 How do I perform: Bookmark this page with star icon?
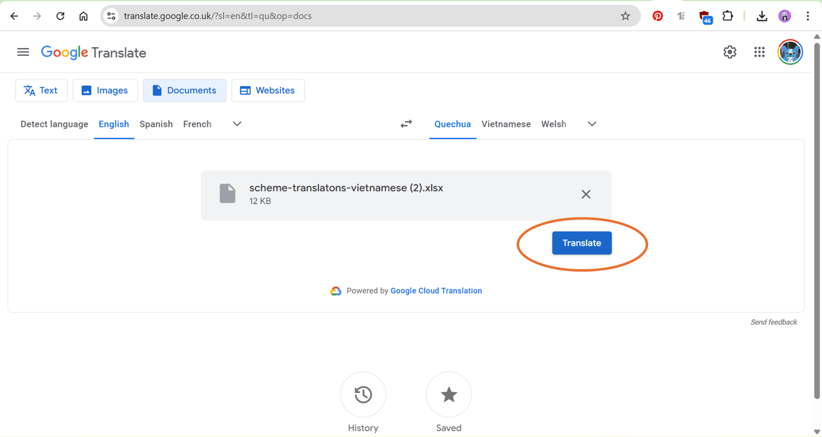pyautogui.click(x=625, y=16)
